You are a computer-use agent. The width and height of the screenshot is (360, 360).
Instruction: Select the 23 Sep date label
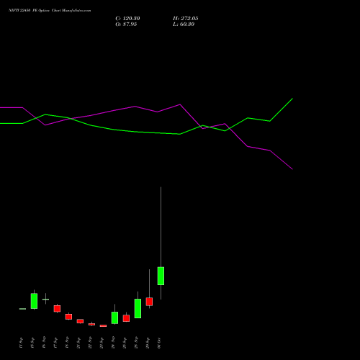(102, 343)
